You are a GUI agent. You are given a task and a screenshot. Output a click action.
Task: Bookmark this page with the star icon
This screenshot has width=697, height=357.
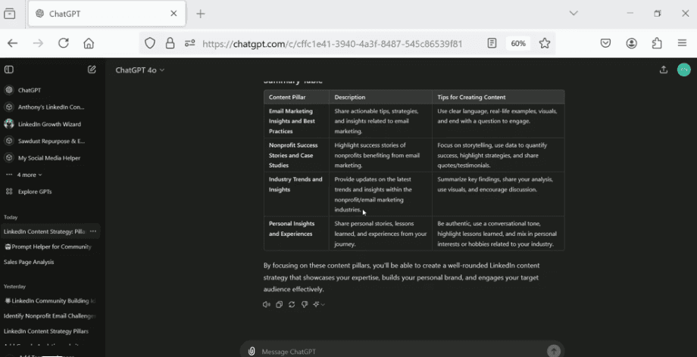545,43
